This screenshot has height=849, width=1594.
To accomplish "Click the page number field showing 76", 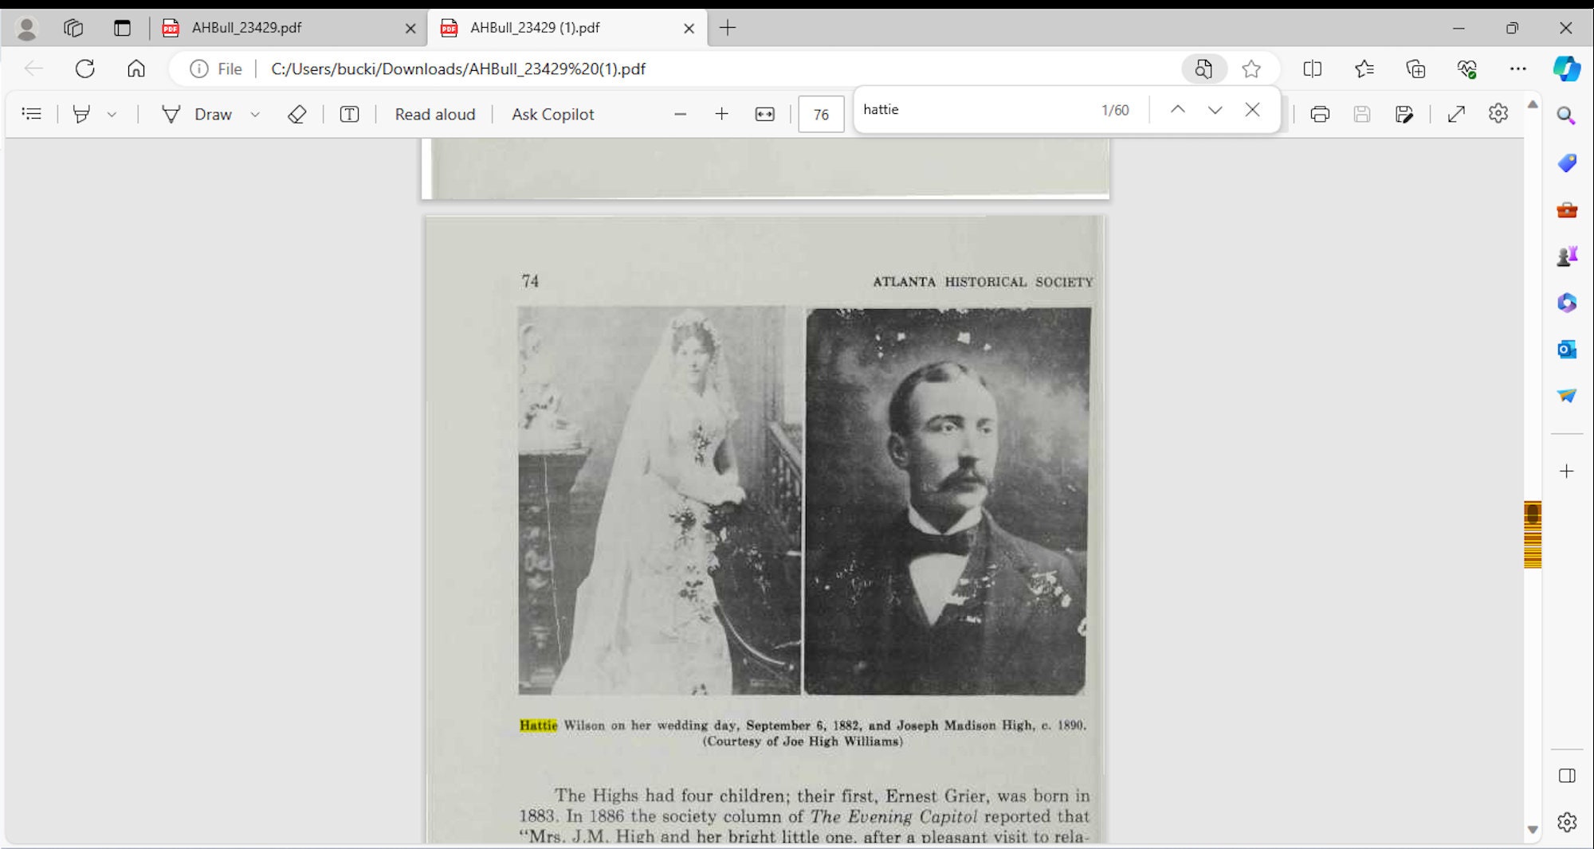I will point(821,115).
